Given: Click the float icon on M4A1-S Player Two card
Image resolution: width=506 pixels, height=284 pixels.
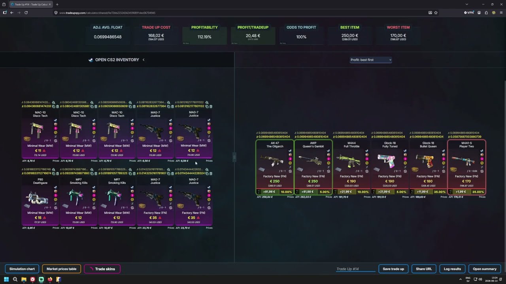Looking at the screenshot, I should pos(481,167).
